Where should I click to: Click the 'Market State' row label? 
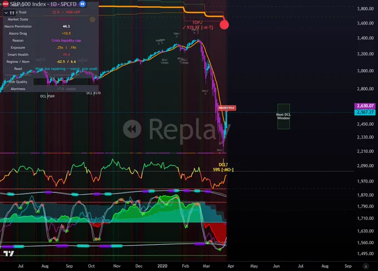(18, 19)
